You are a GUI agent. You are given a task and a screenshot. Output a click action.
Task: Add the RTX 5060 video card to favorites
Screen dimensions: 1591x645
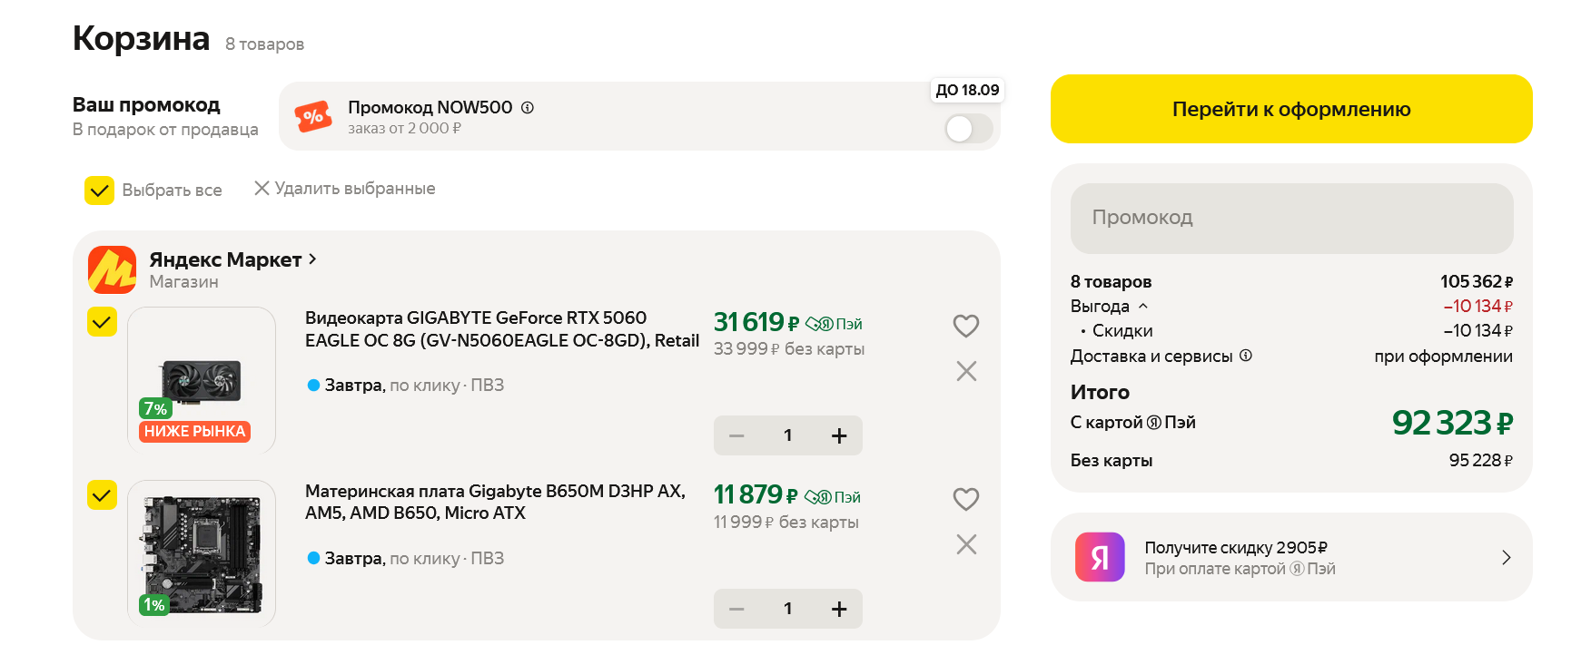[965, 326]
